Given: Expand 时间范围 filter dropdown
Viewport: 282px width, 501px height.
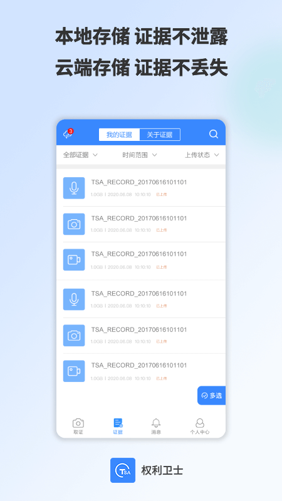Looking at the screenshot, I should click(x=140, y=155).
